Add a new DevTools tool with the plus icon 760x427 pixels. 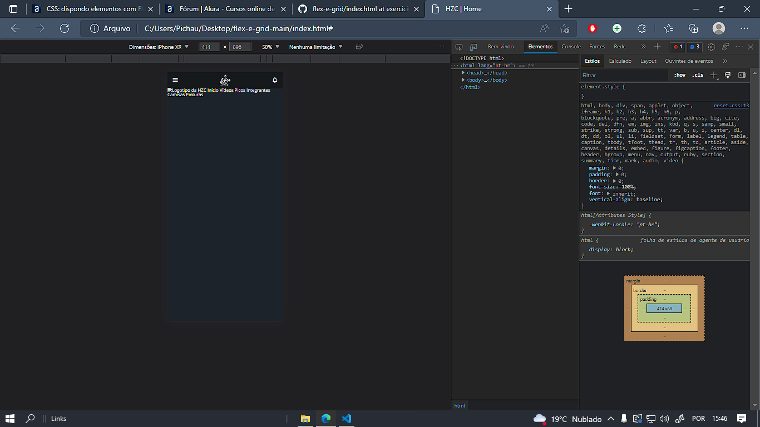[658, 47]
